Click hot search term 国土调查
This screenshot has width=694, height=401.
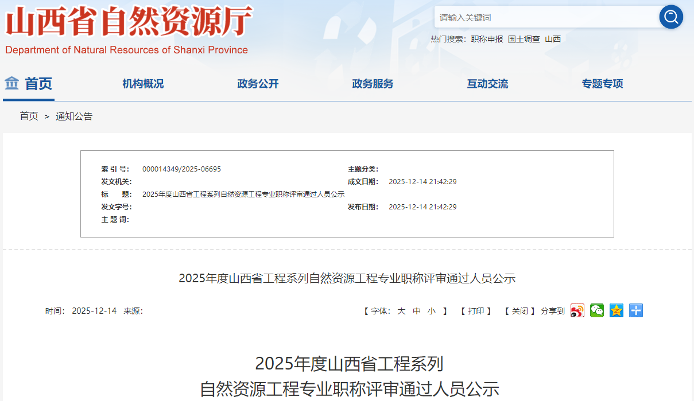coord(524,39)
